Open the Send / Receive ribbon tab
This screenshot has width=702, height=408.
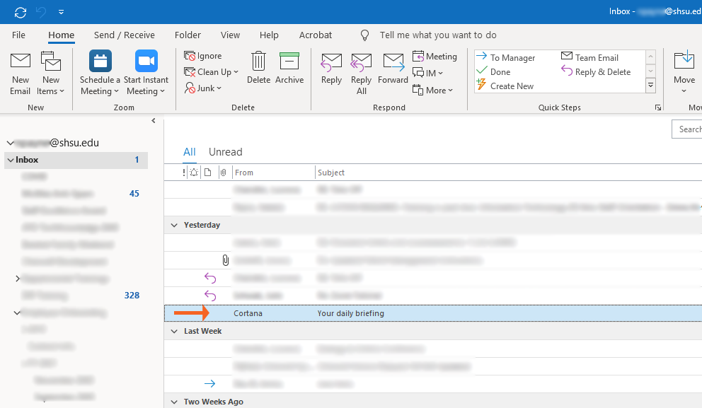(x=124, y=35)
